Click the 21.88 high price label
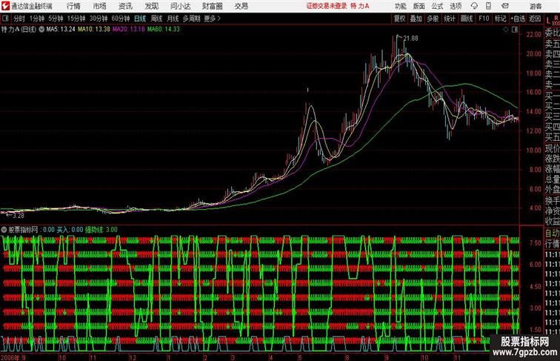 [x=410, y=39]
